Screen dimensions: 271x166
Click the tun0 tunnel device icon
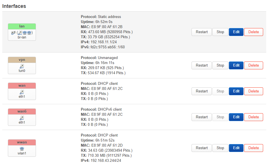click(22, 66)
